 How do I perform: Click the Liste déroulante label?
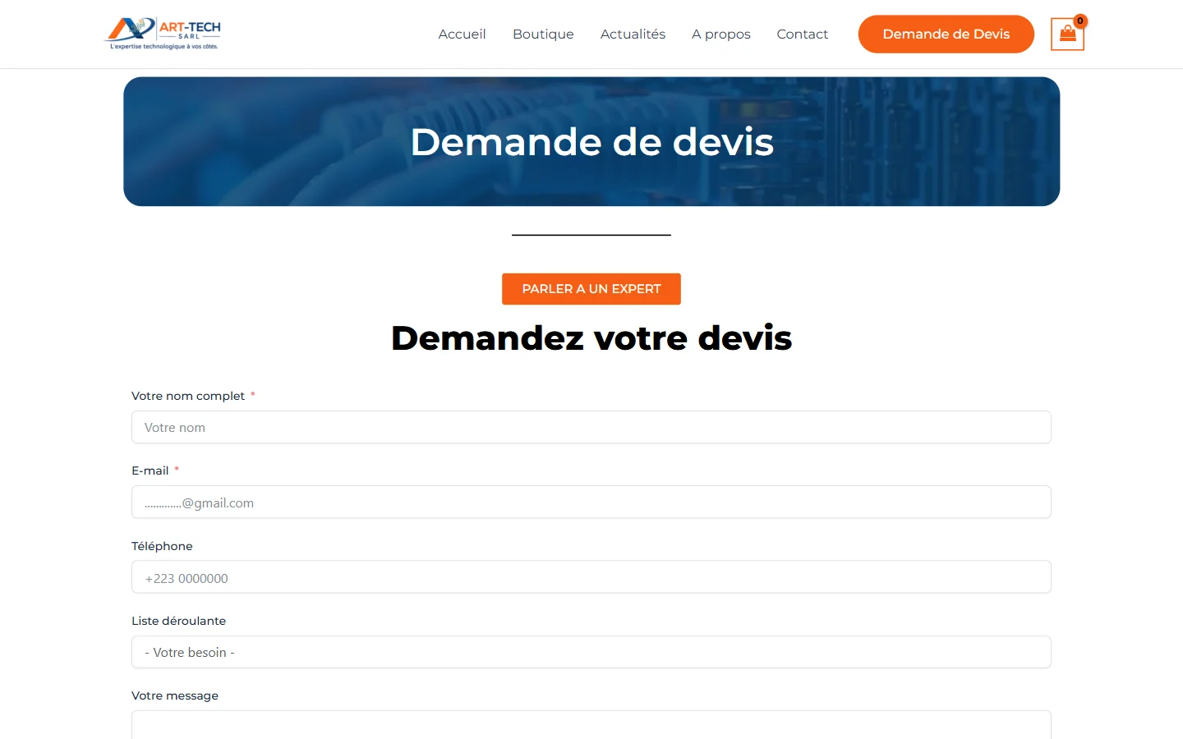pos(178,621)
